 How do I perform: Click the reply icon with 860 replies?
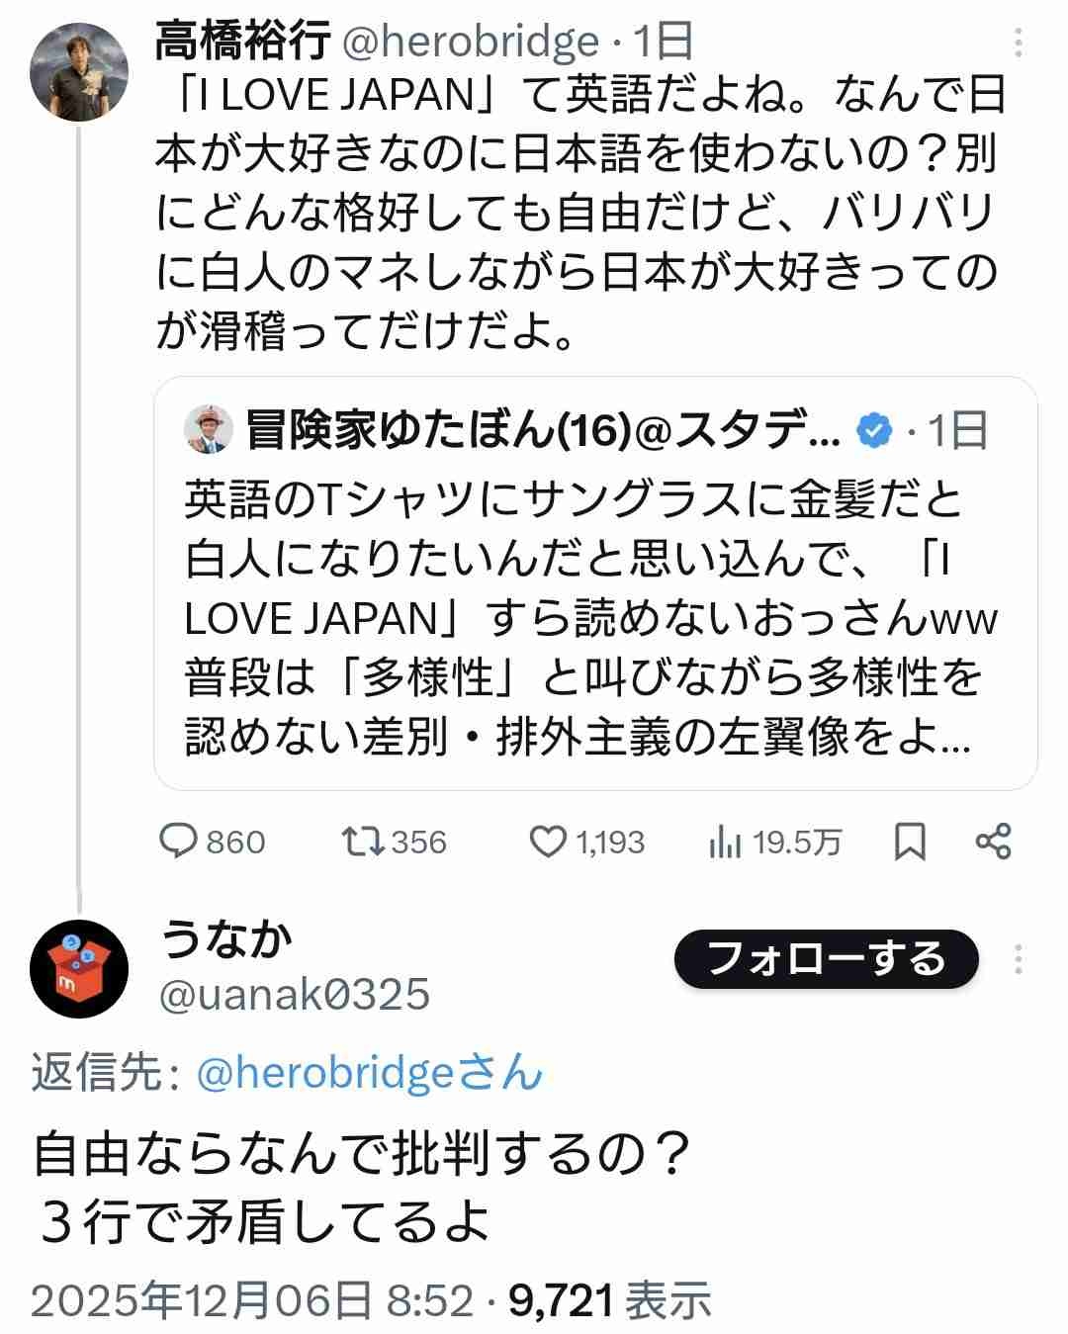tap(180, 842)
